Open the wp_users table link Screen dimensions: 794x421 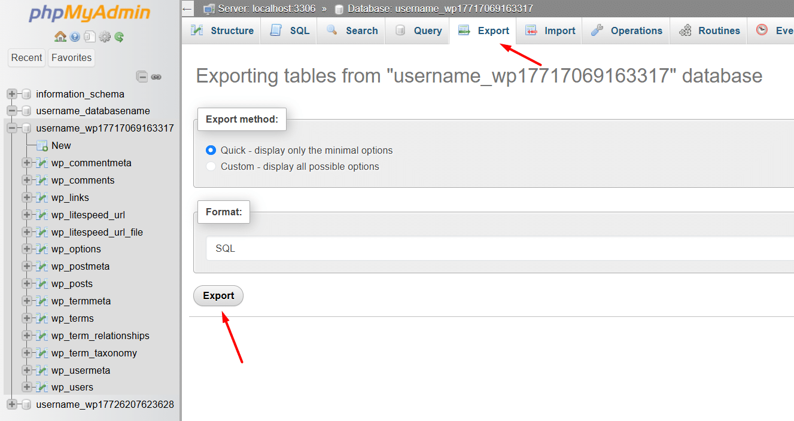(x=72, y=387)
